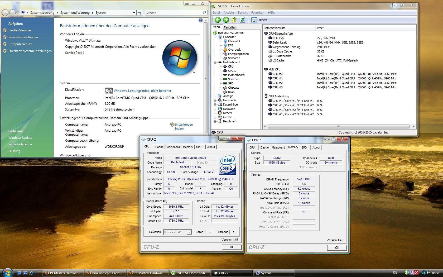Screen dimensions: 443x277
Task: Collapse the Computer tree node
Action: tap(215, 37)
